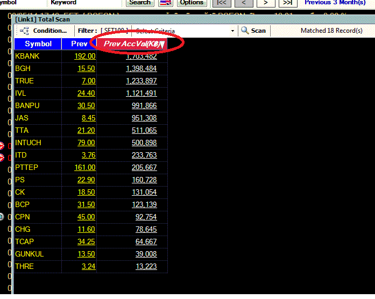This screenshot has width=375, height=299.
Task: Select the TRUE symbol
Action: tap(24, 81)
